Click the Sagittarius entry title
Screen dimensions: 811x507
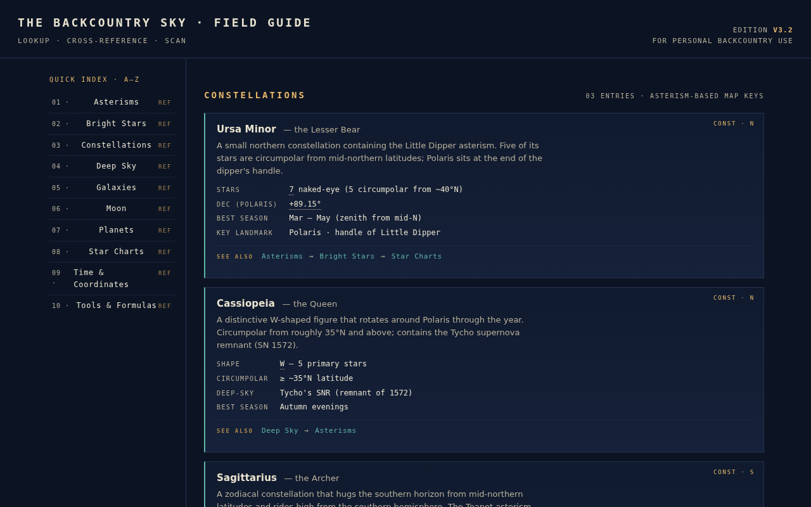point(246,478)
